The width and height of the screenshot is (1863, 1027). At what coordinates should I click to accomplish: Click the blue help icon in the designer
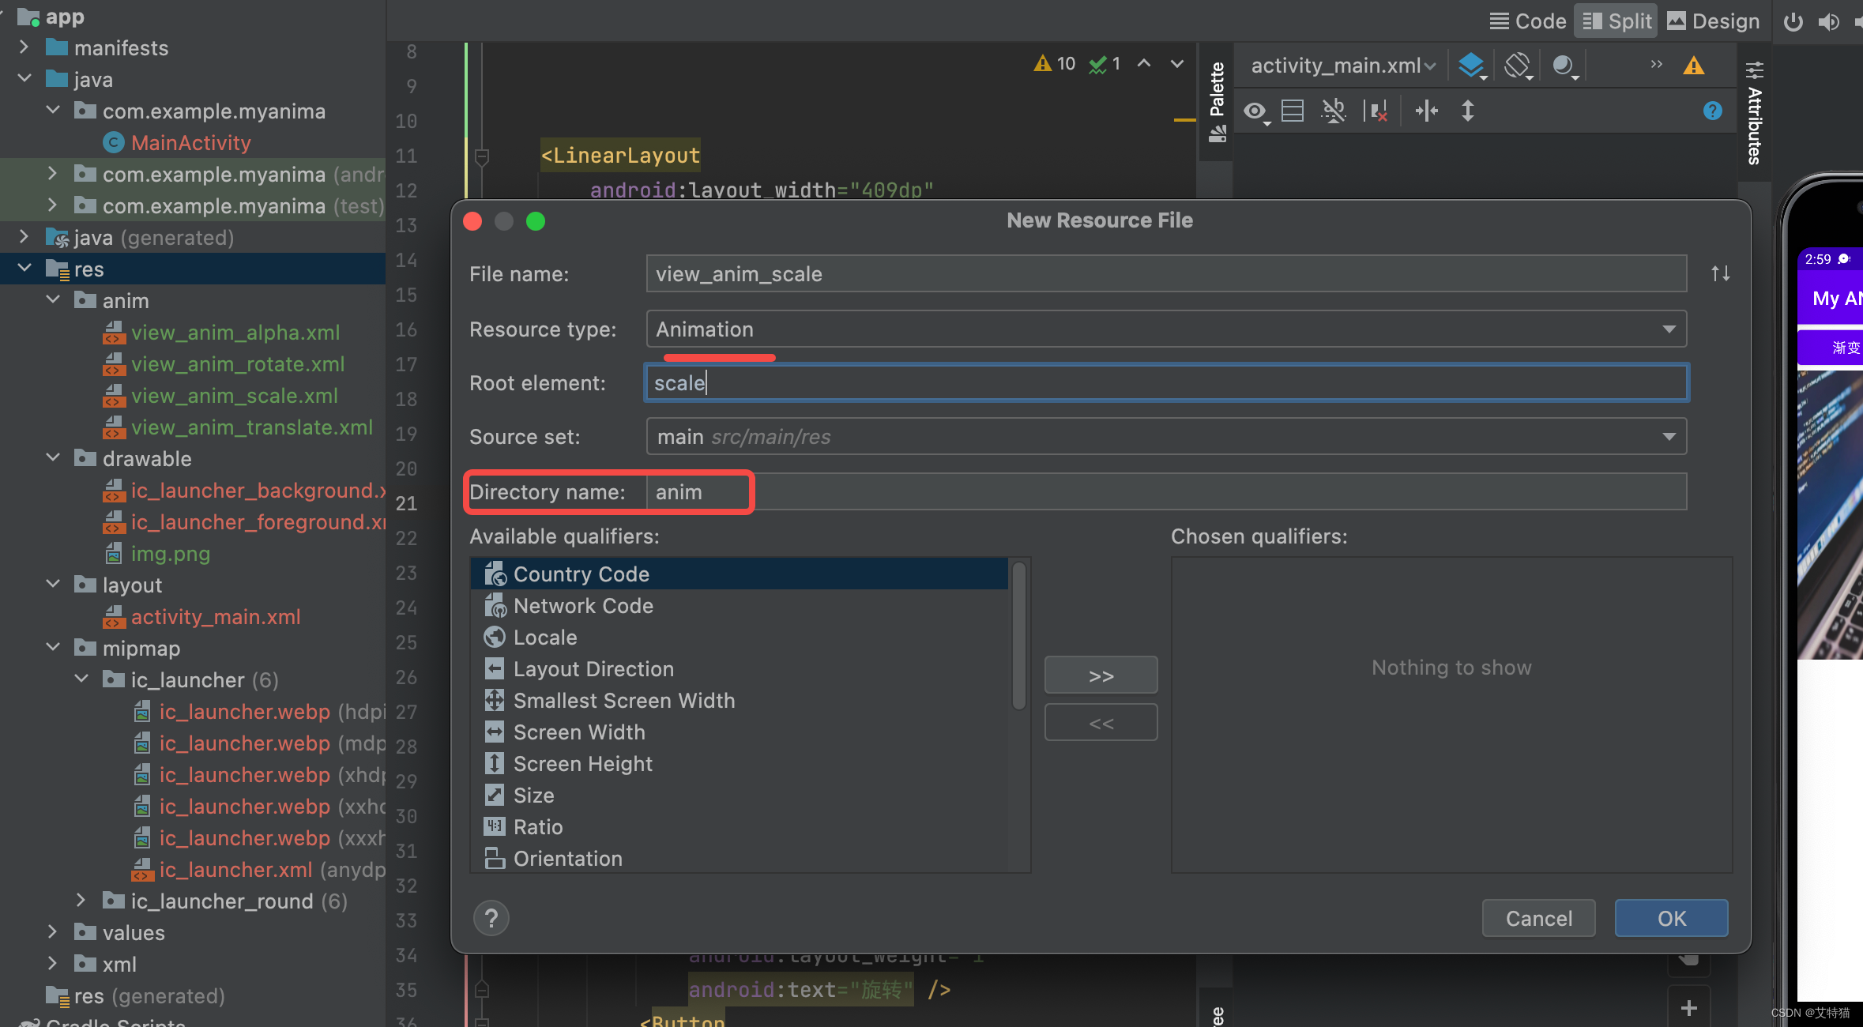click(1712, 111)
